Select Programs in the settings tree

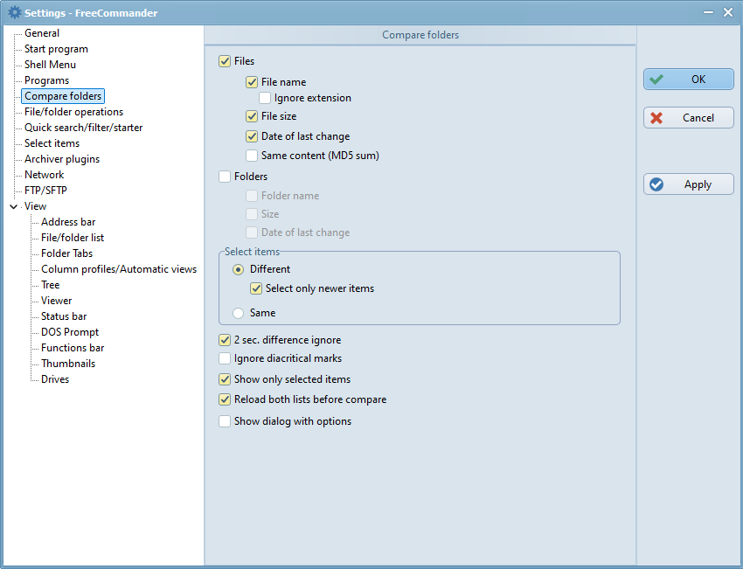point(46,80)
